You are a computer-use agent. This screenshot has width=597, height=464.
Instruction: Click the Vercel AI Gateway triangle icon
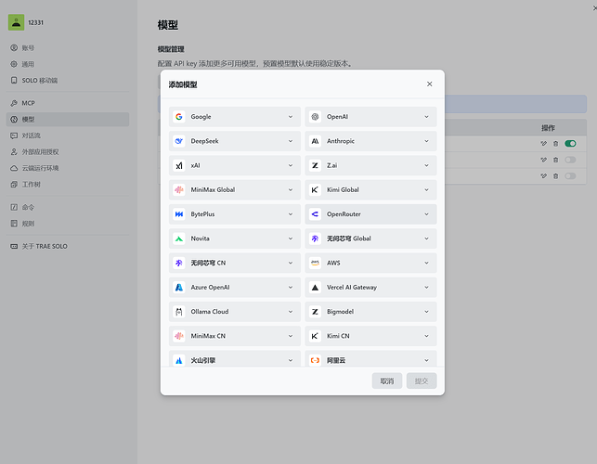pos(315,288)
